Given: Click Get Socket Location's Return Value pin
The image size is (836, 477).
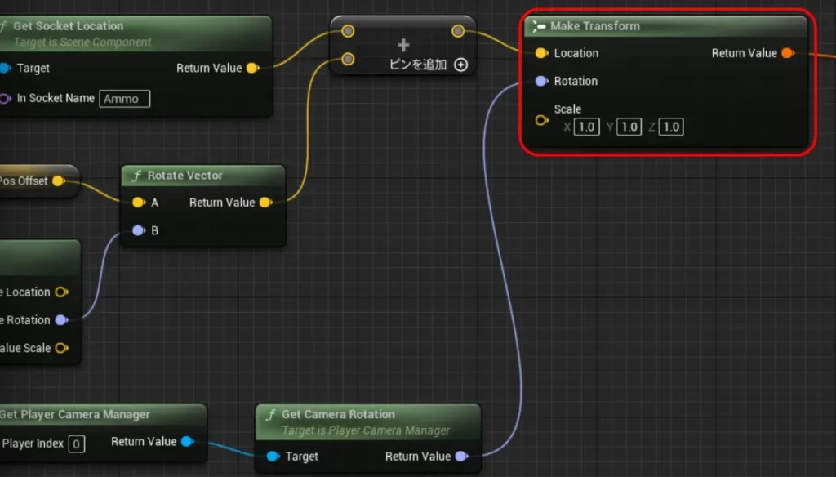Looking at the screenshot, I should click(251, 68).
